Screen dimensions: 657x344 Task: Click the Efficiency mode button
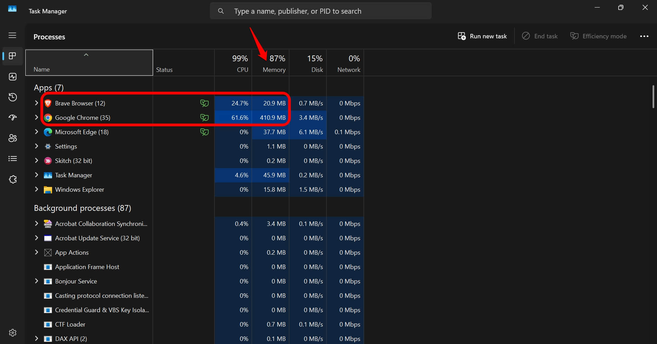point(598,36)
